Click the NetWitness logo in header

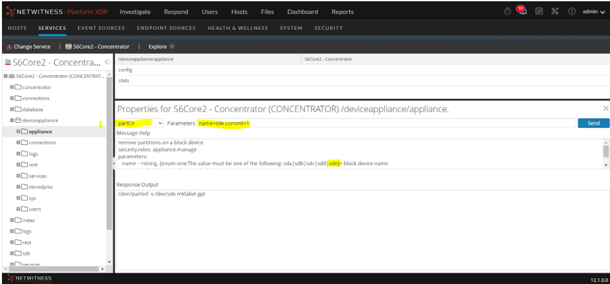click(57, 12)
